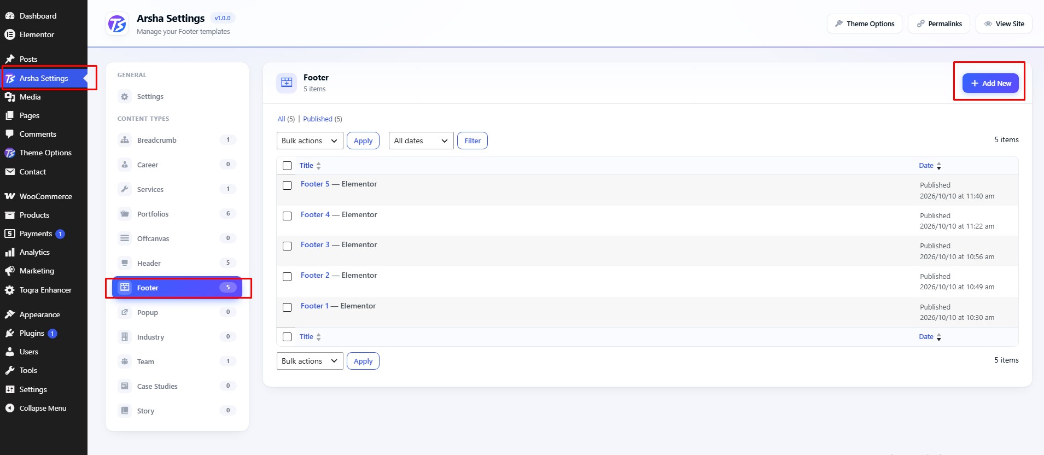The width and height of the screenshot is (1044, 455).
Task: Click the Settings gear icon under General
Action: coord(125,97)
